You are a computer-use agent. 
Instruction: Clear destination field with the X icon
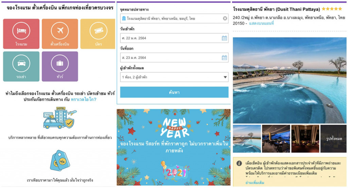225,19
